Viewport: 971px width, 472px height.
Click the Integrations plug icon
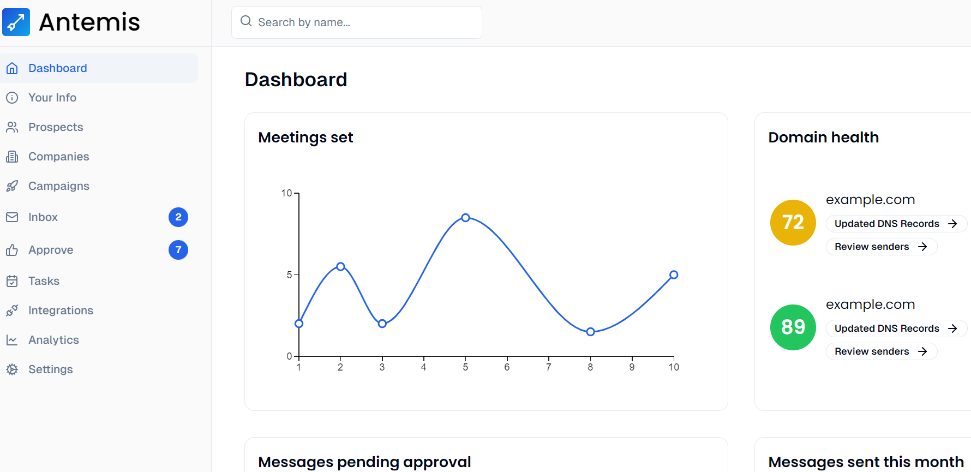[x=12, y=310]
